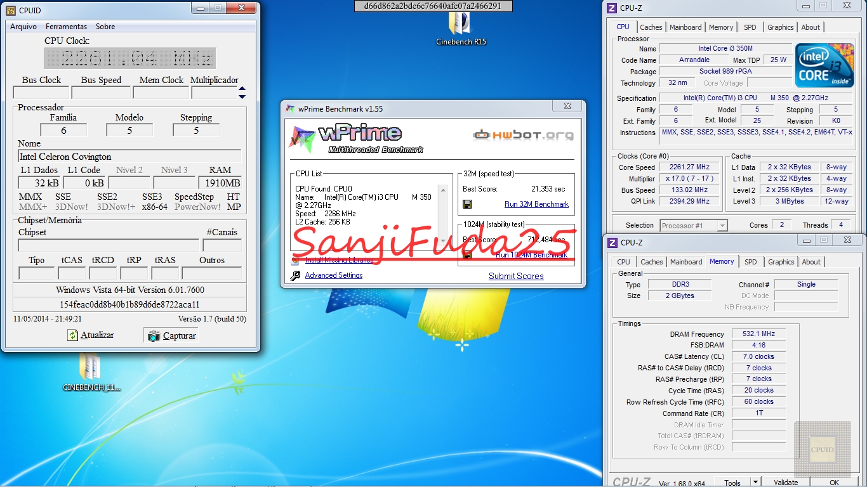Click the CAS# Latency 7.0 clocks value
The height and width of the screenshot is (487, 867).
[758, 357]
